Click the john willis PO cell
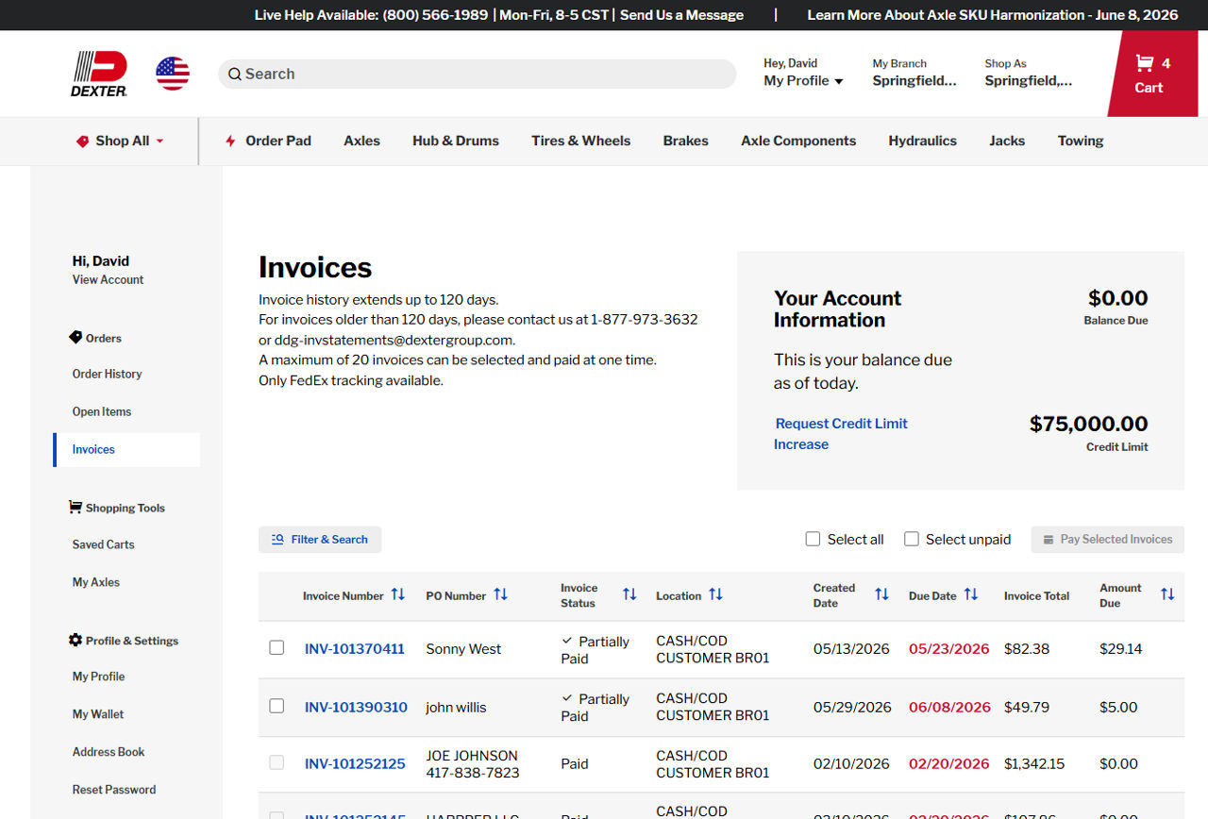Image resolution: width=1208 pixels, height=819 pixels. point(456,707)
